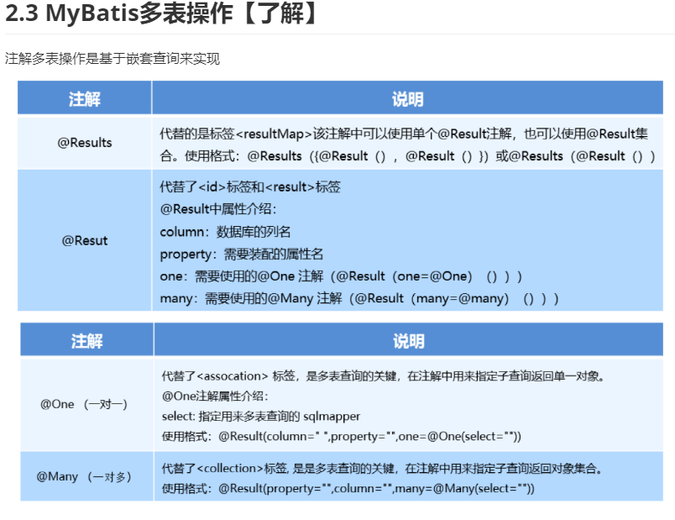
Task: Click the line "column: 数据库的列名"
Action: [225, 232]
